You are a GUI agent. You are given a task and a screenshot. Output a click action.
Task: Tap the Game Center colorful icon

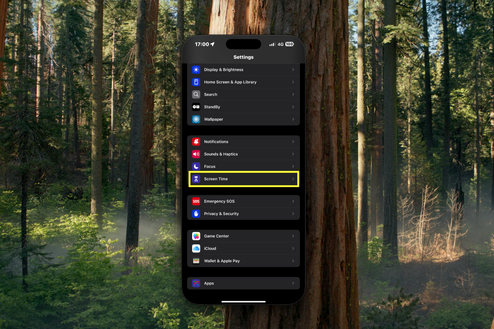click(x=196, y=236)
